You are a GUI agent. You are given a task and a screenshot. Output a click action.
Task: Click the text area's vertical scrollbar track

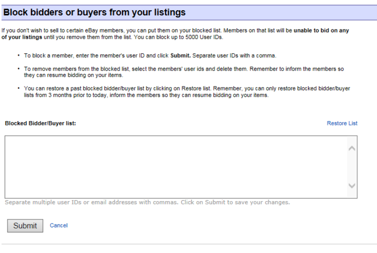(x=352, y=167)
